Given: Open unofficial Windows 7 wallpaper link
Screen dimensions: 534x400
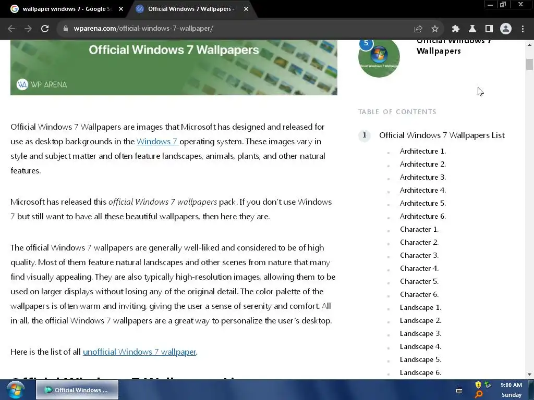Looking at the screenshot, I should [x=140, y=352].
